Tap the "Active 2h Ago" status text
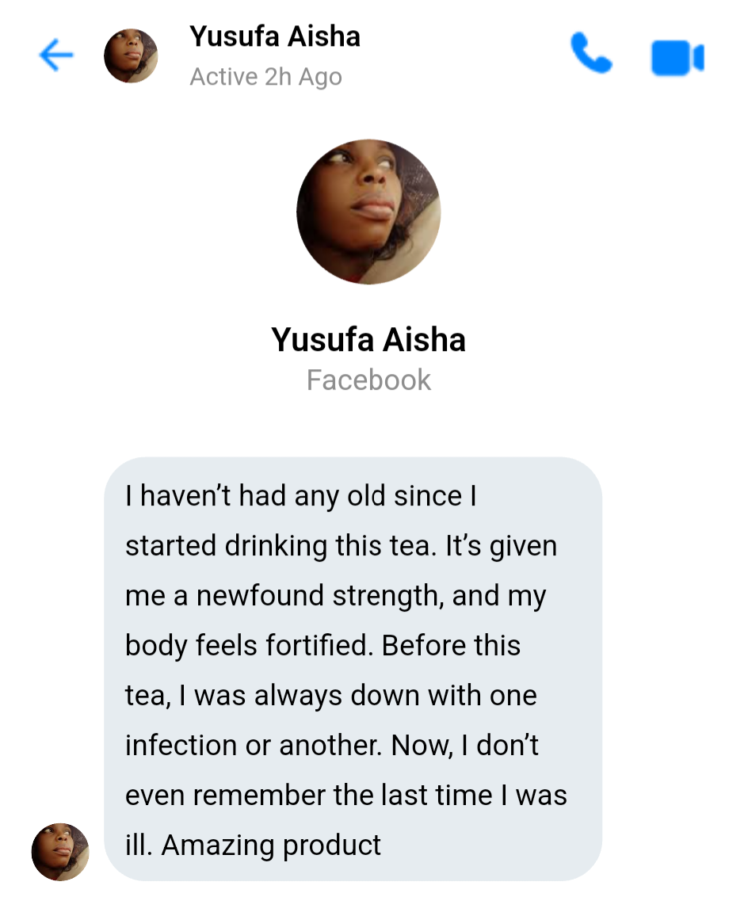This screenshot has height=897, width=748. [x=265, y=78]
